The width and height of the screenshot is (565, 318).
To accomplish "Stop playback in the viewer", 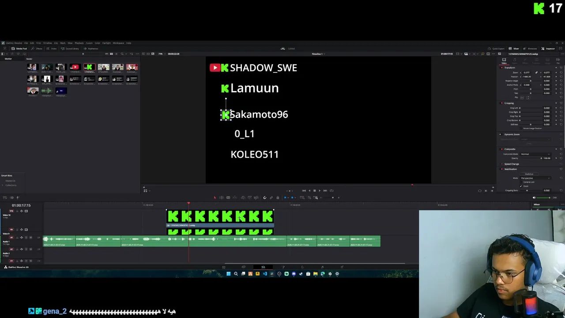I will (315, 190).
